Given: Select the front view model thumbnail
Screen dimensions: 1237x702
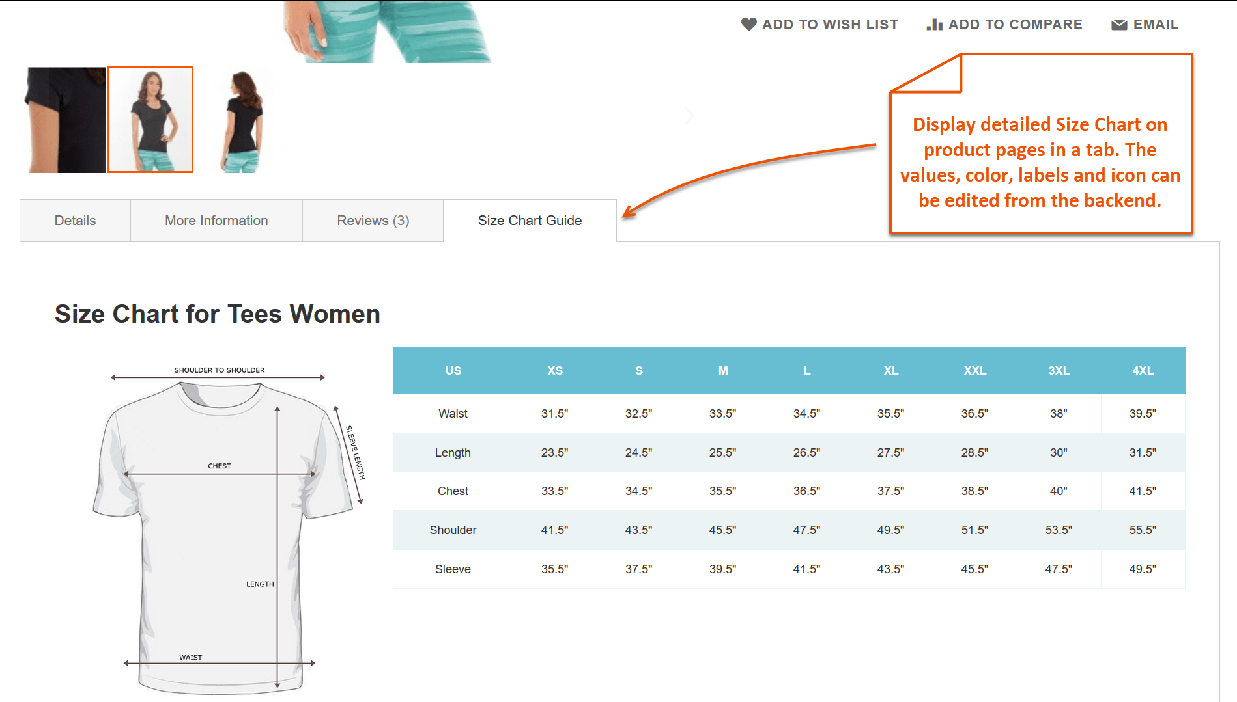Looking at the screenshot, I should click(x=150, y=120).
